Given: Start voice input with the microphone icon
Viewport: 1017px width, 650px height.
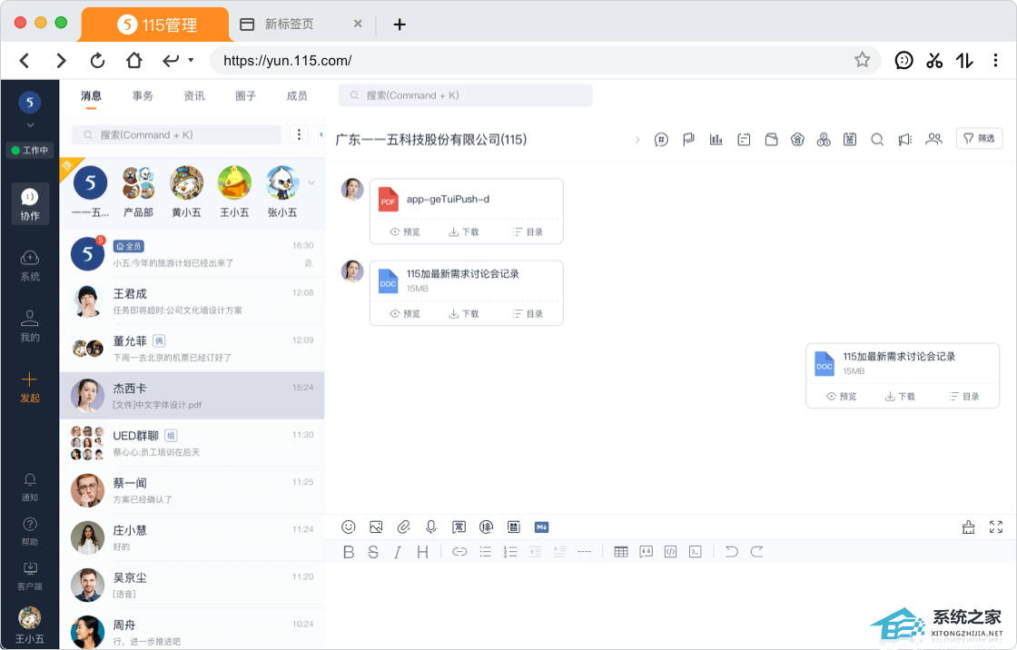Looking at the screenshot, I should tap(431, 527).
